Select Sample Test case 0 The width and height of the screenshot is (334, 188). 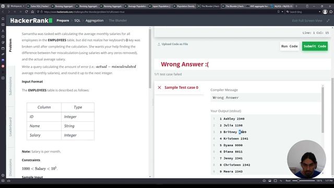[178, 88]
